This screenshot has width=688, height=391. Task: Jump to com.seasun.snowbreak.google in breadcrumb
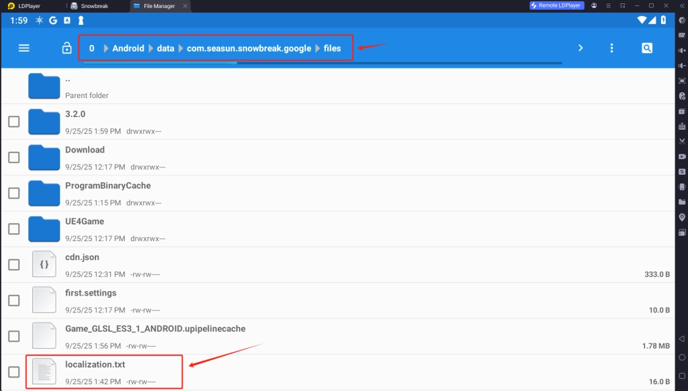[x=249, y=48]
